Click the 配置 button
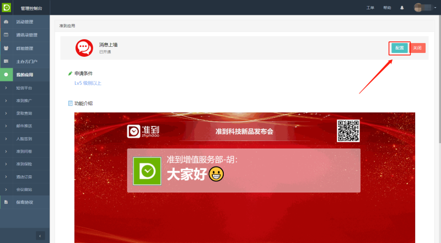This screenshot has width=441, height=243. (x=399, y=48)
